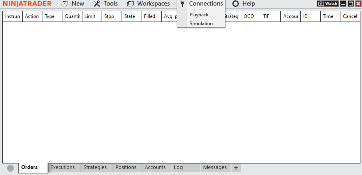The image size is (362, 175).
Task: Sort orders by Instrument column header
Action: point(13,16)
